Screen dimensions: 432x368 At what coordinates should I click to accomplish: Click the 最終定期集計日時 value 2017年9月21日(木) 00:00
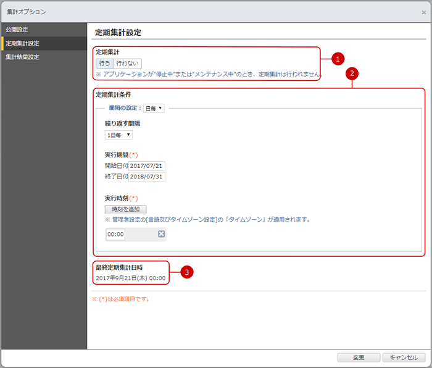click(x=131, y=278)
